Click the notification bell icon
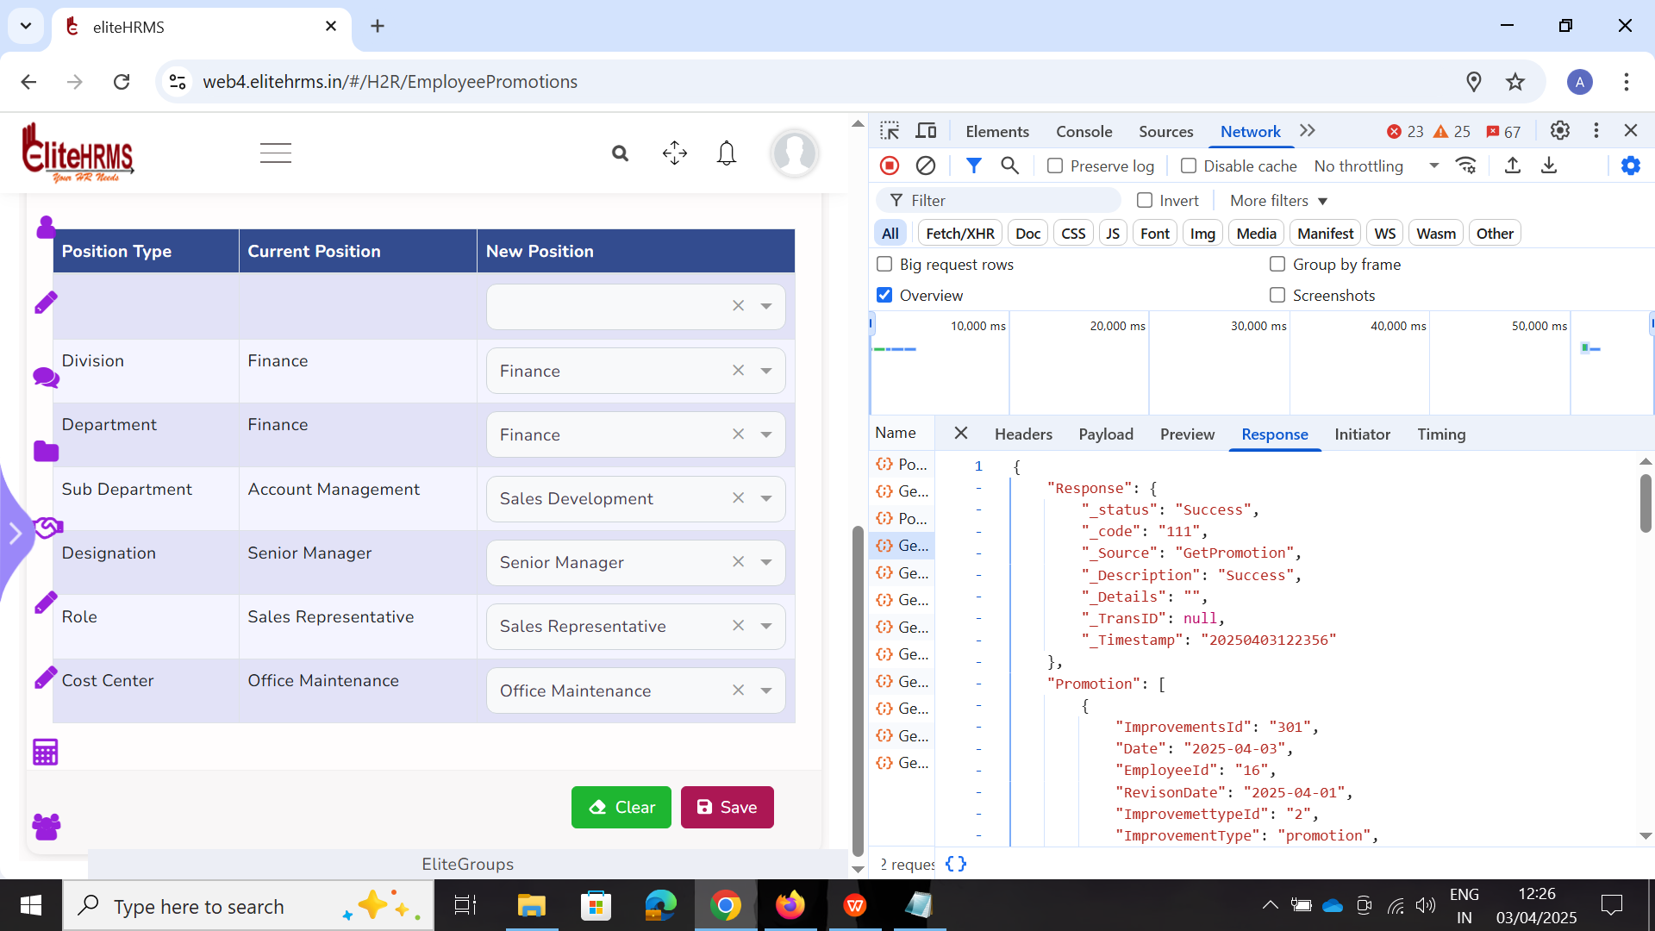This screenshot has width=1655, height=931. click(x=727, y=153)
